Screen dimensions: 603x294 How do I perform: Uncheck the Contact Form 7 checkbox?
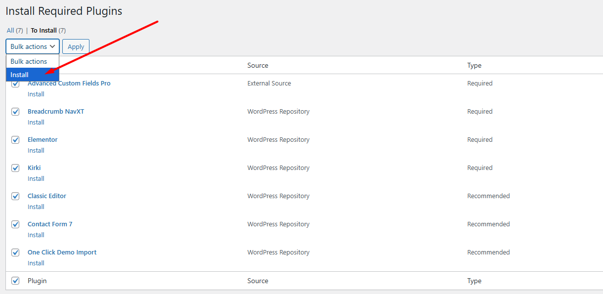[15, 224]
